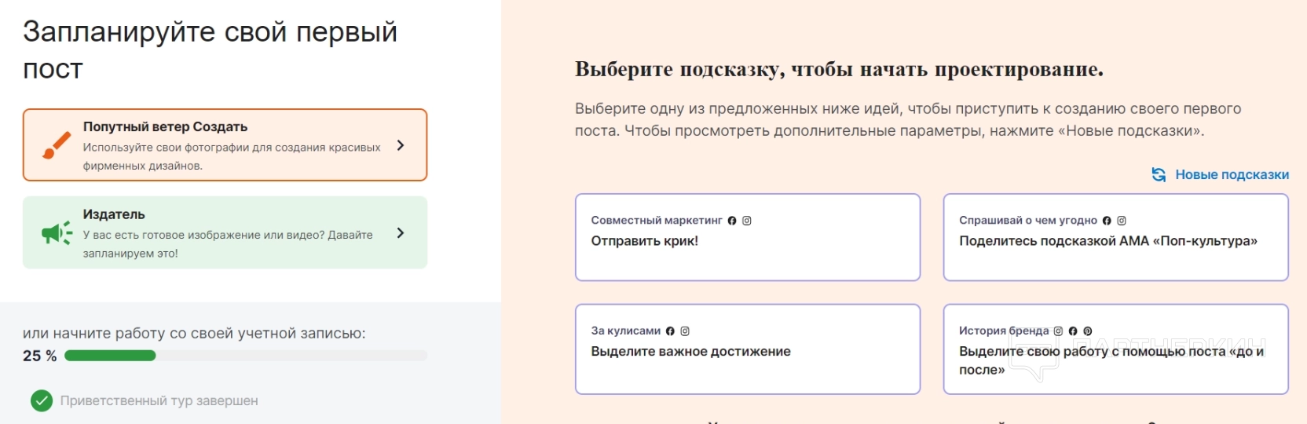Click the refresh icon beside Новые подсказки
Screen dimensions: 1307x424
(1159, 174)
